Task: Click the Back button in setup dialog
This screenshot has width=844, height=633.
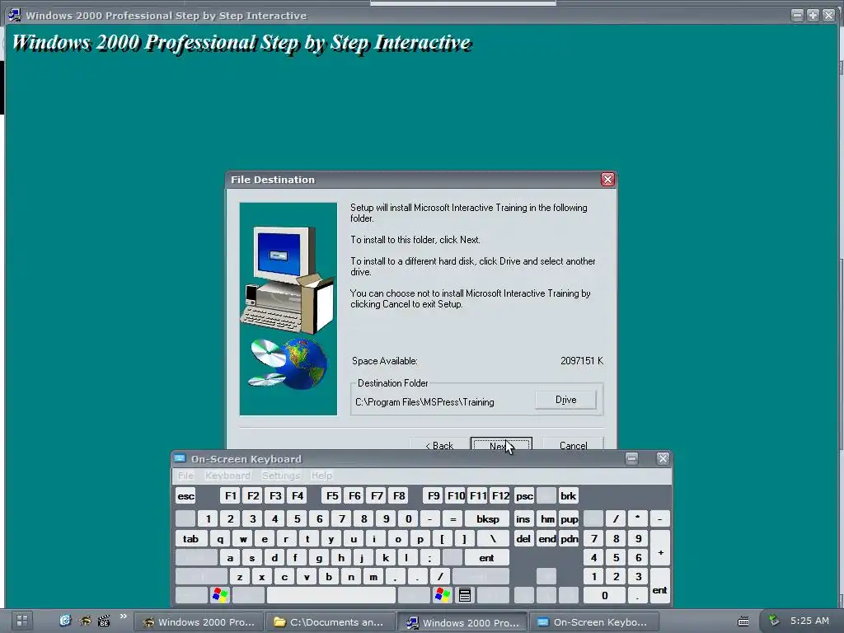Action: [439, 444]
